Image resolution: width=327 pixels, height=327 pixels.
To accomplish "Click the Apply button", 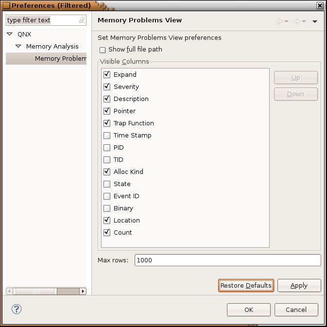I will click(x=299, y=286).
